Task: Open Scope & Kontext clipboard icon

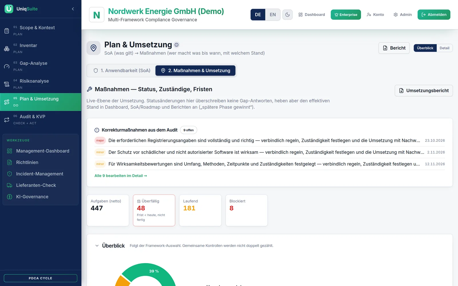Action: click(7, 31)
